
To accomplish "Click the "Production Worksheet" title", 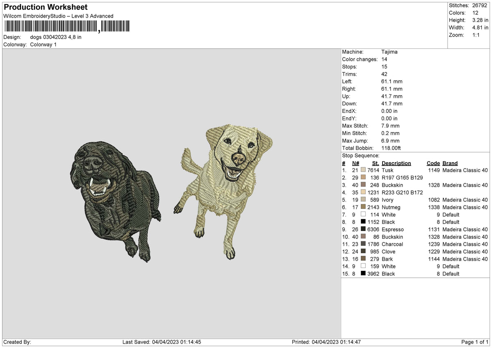I will pyautogui.click(x=46, y=7).
